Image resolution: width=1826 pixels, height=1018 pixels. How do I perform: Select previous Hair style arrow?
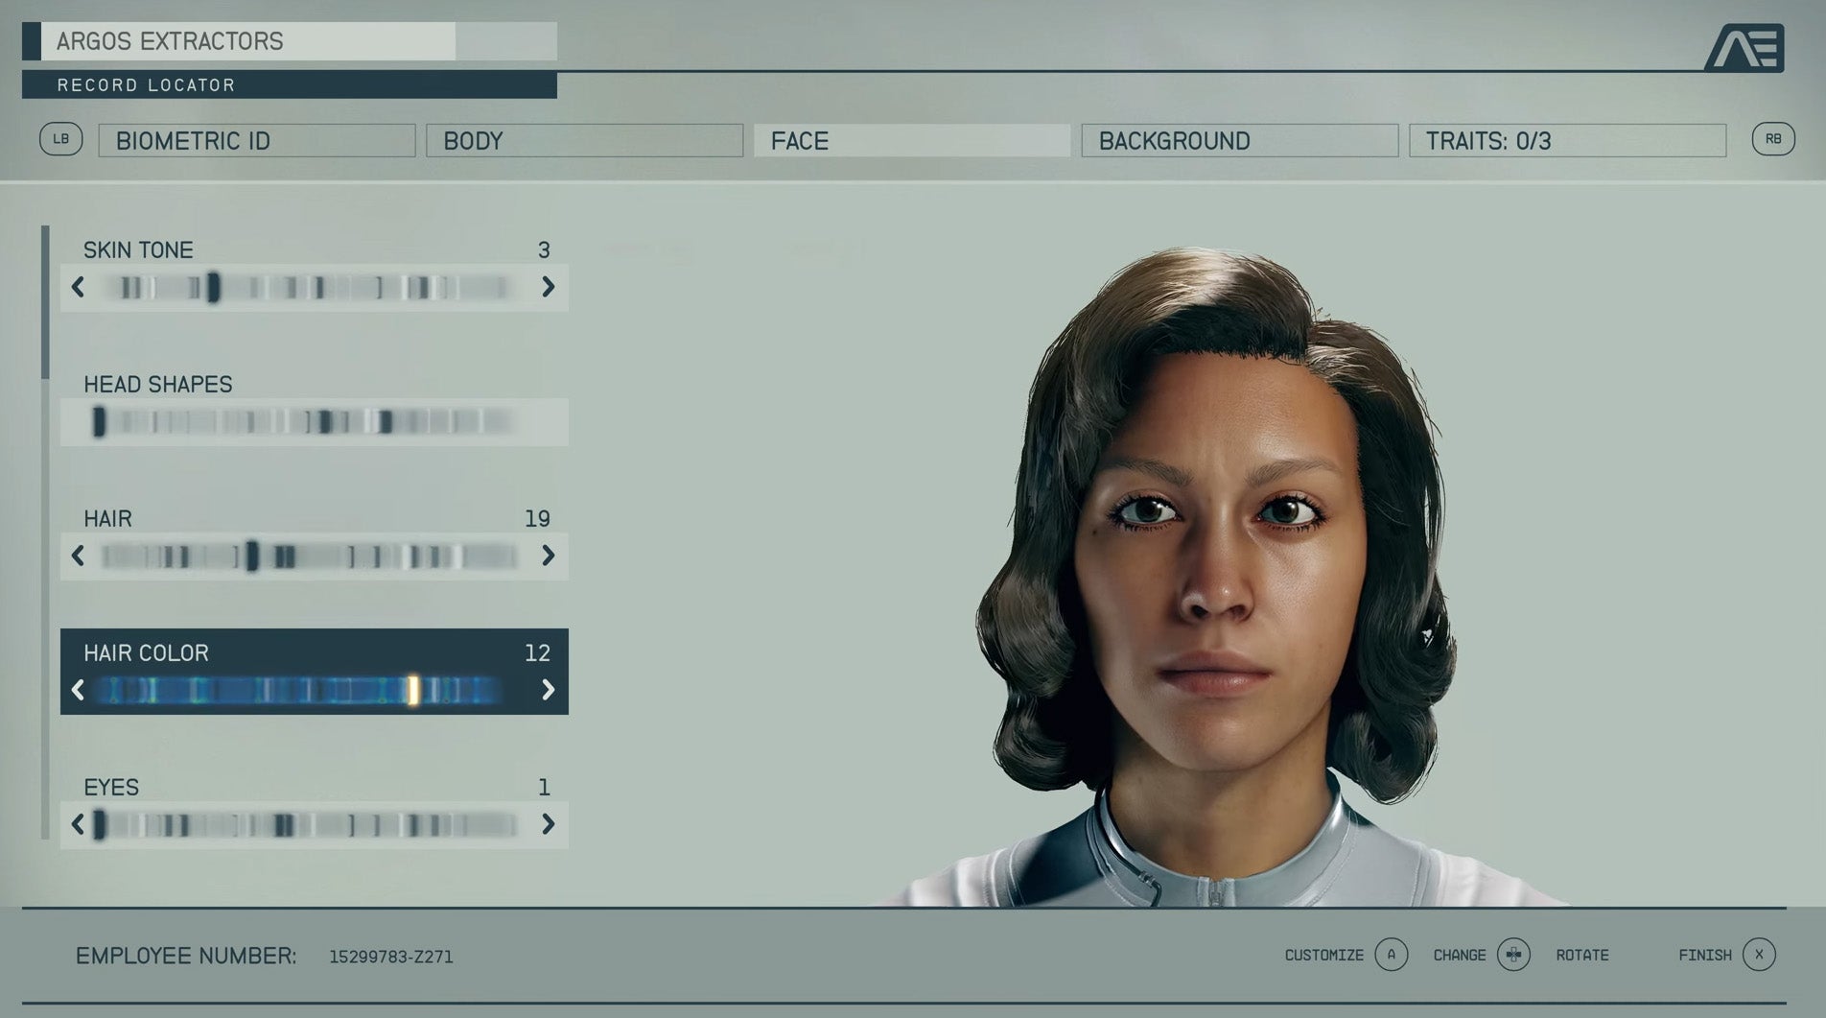pyautogui.click(x=79, y=556)
